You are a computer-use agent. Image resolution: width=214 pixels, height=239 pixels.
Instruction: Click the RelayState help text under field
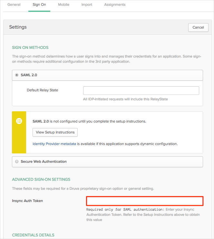pyautogui.click(x=125, y=99)
